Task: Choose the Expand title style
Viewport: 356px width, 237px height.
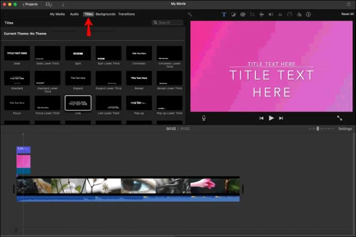Action: [78, 78]
